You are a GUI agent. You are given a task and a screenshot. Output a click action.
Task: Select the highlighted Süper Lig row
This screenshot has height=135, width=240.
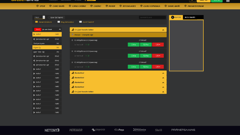[x=47, y=48]
